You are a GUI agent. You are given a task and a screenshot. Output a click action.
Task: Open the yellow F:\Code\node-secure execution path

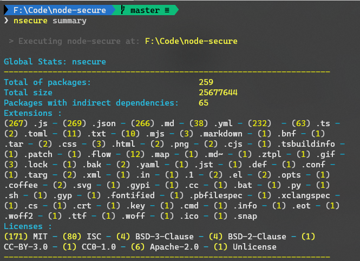tap(191, 41)
